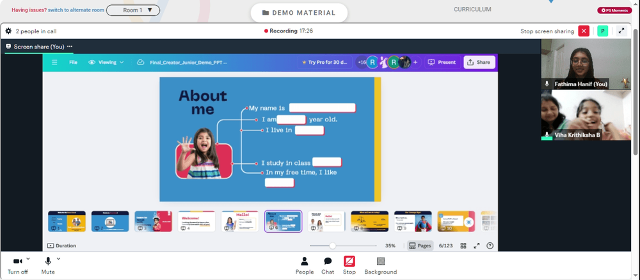Viewport: 640px width, 280px height.
Task: Click the Canva Share button
Action: coord(479,63)
